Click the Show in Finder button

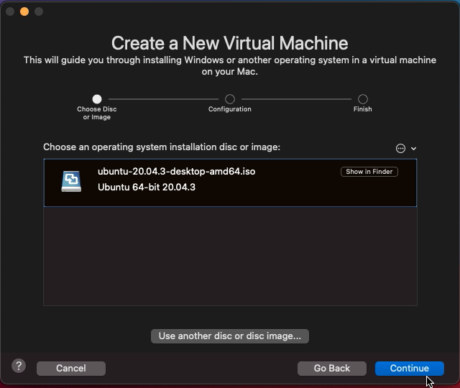tap(369, 172)
